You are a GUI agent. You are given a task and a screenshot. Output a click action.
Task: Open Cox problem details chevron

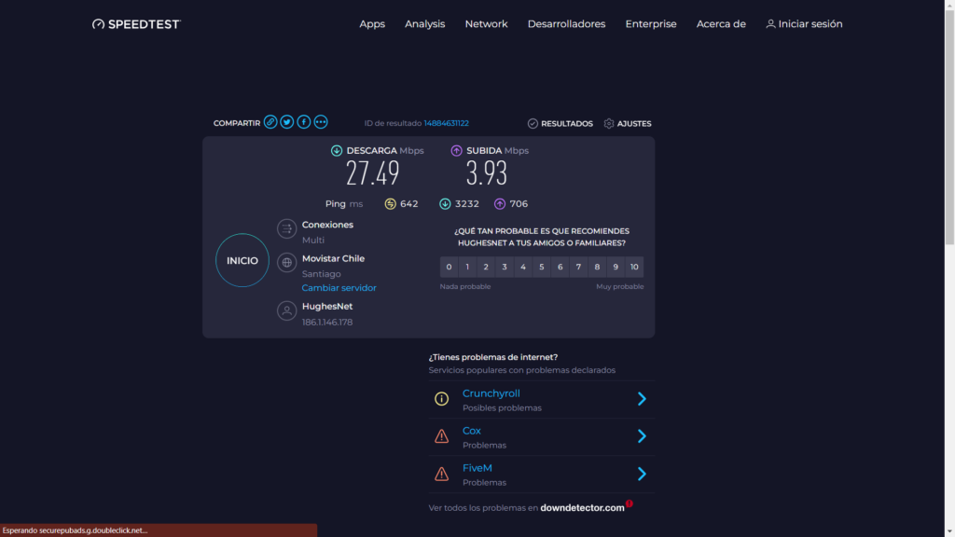(642, 436)
